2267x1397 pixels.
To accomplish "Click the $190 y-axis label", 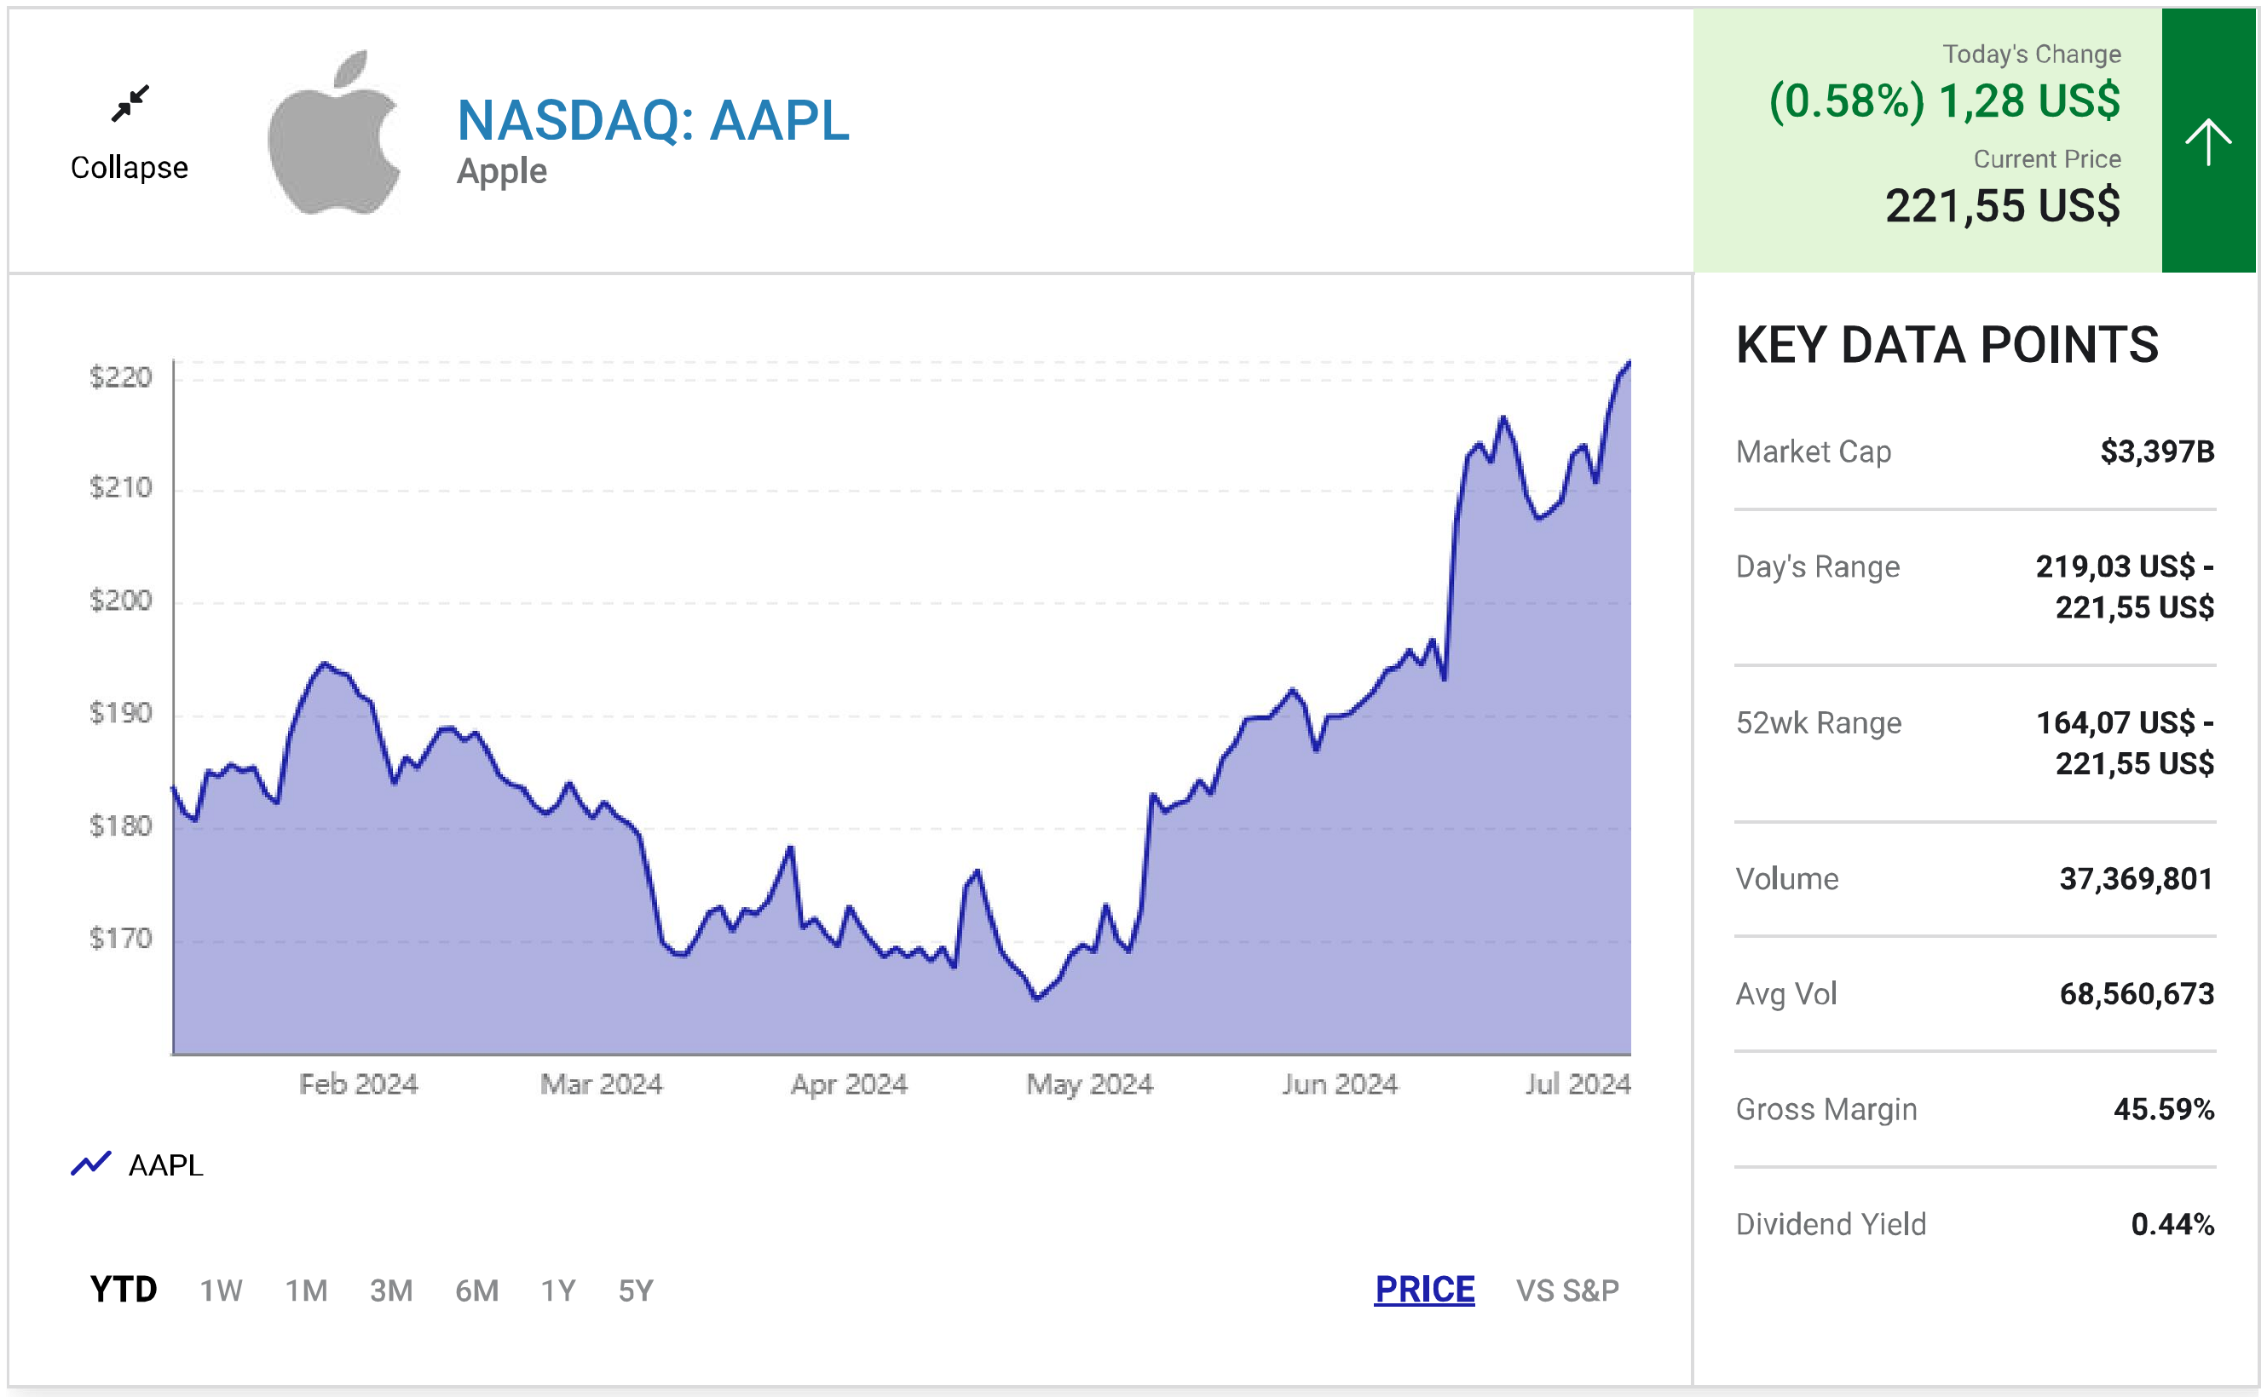I will pos(120,713).
